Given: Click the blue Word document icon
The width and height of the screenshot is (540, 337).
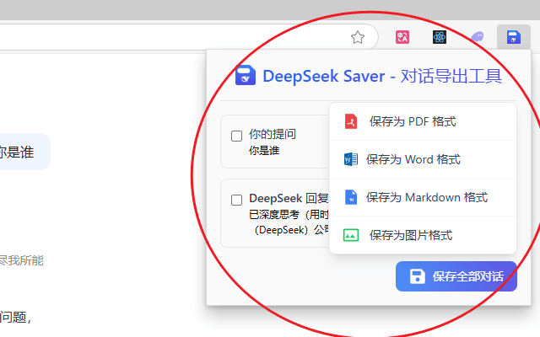Looking at the screenshot, I should click(x=351, y=159).
